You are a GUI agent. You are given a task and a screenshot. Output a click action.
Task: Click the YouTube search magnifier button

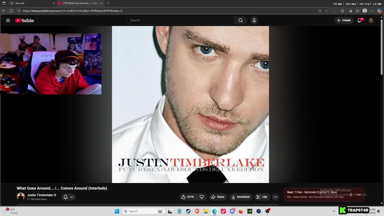(x=240, y=20)
